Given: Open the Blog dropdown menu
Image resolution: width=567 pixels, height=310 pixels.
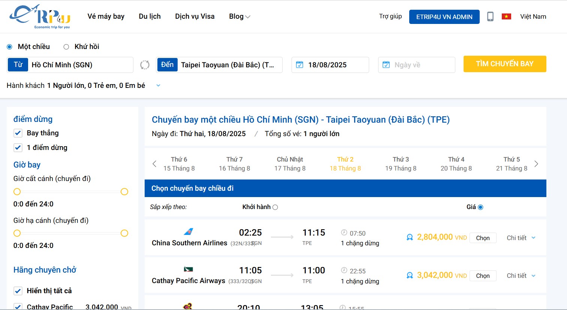Looking at the screenshot, I should (239, 16).
